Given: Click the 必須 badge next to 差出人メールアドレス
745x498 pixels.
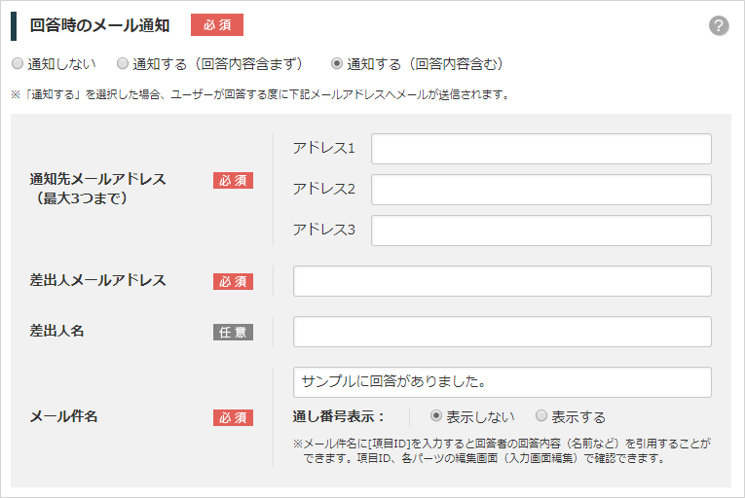Looking at the screenshot, I should click(233, 281).
